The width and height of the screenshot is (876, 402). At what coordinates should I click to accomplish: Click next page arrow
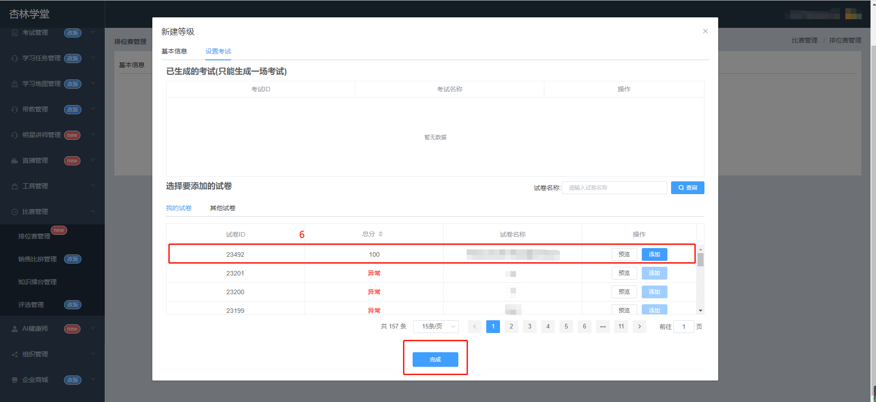[640, 327]
